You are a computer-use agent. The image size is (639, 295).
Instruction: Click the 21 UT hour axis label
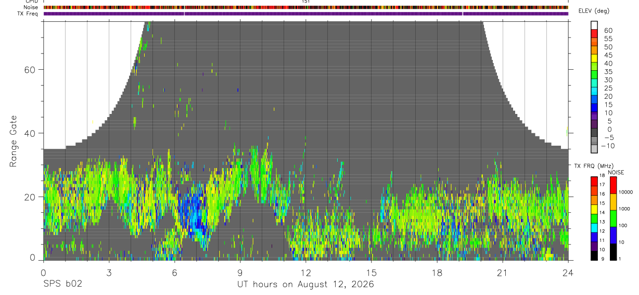(x=503, y=272)
